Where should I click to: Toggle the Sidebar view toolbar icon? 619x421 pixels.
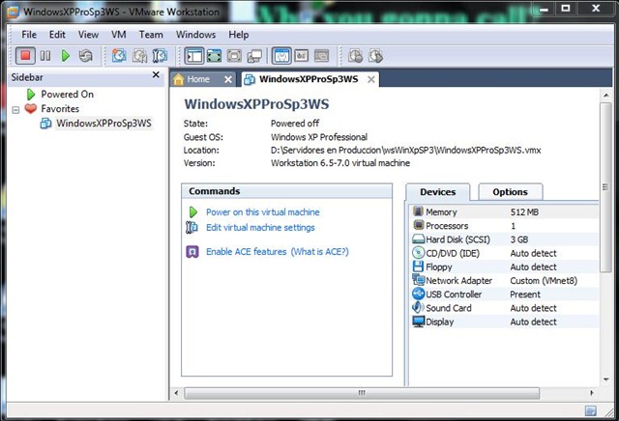[x=193, y=56]
